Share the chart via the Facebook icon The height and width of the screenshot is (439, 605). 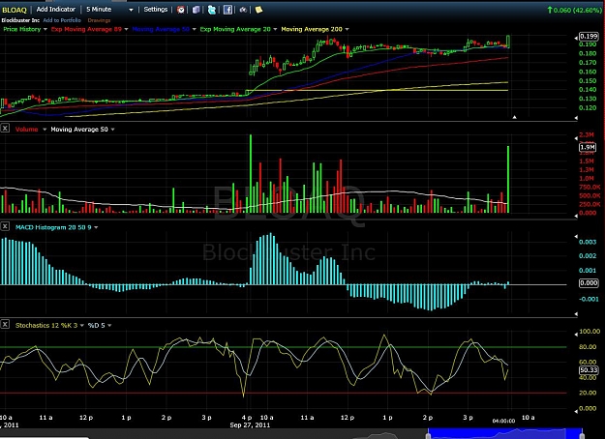[227, 10]
